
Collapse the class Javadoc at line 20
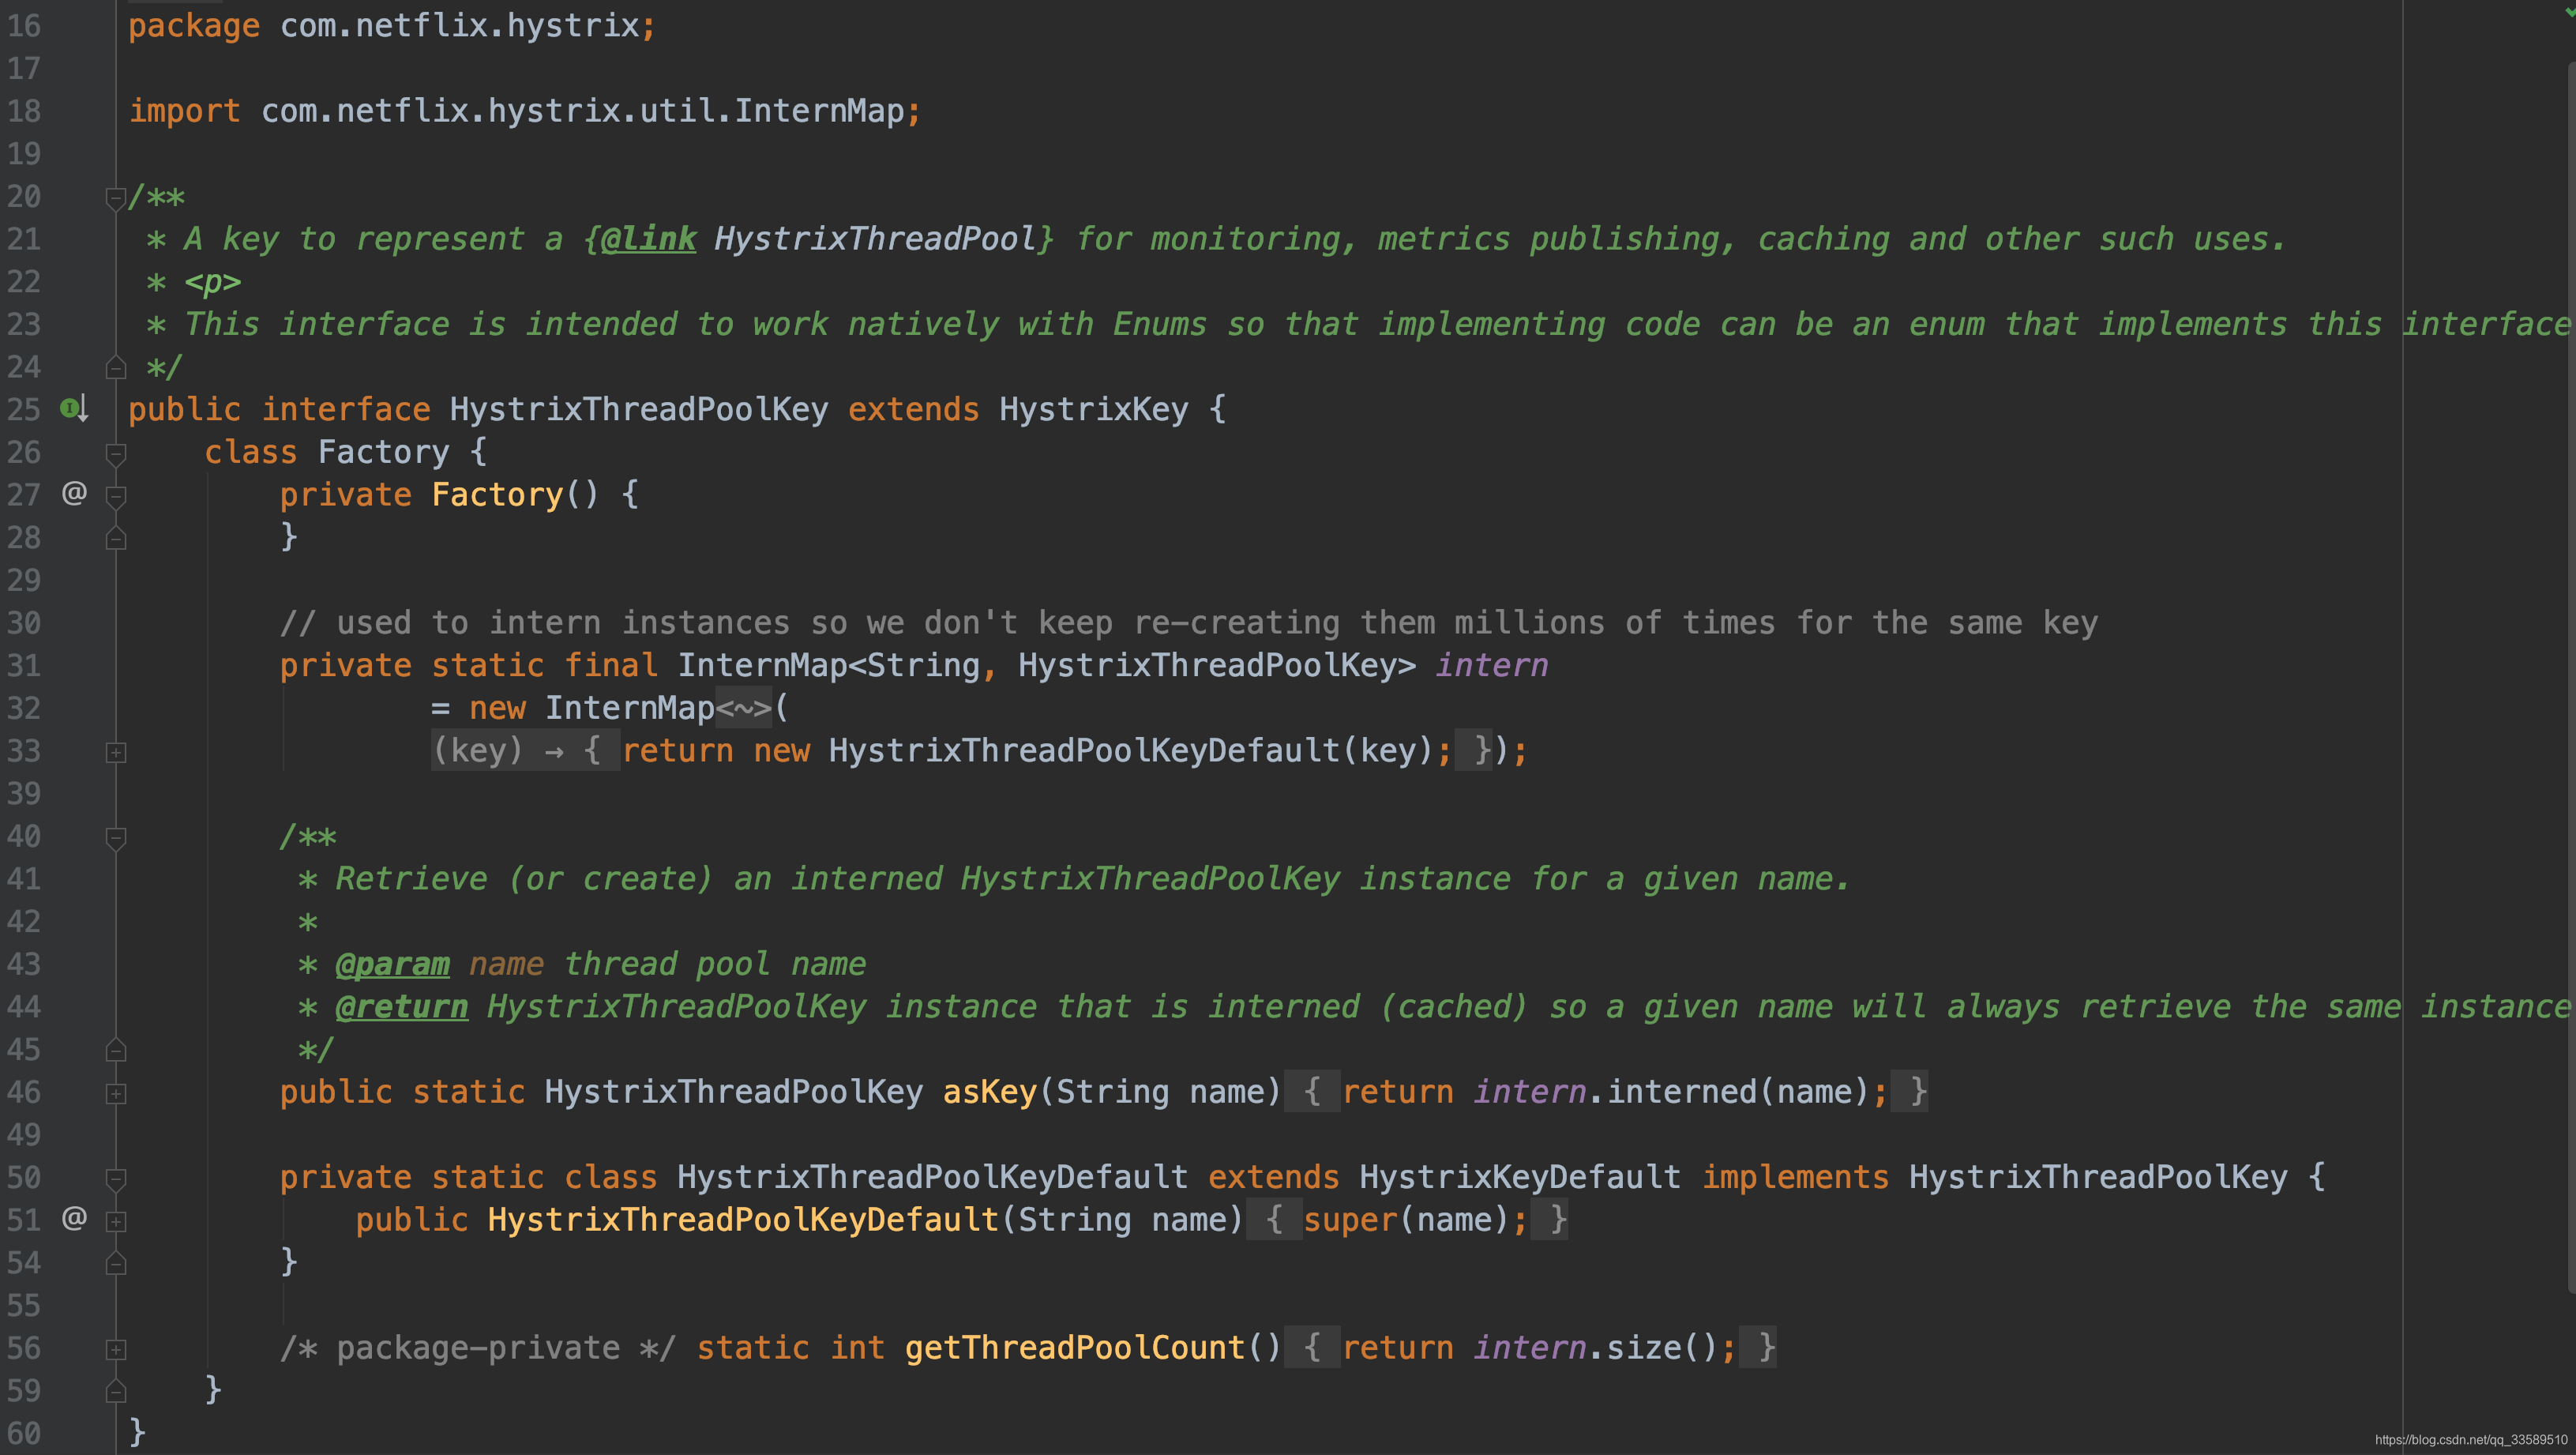coord(115,198)
